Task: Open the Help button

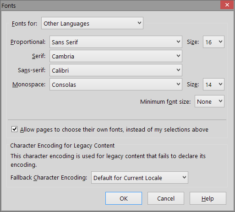Action: (x=208, y=198)
